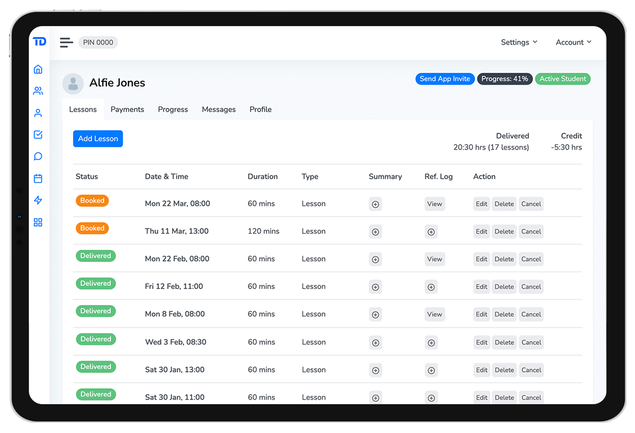
Task: Click the TD logo in top corner
Action: tap(39, 41)
